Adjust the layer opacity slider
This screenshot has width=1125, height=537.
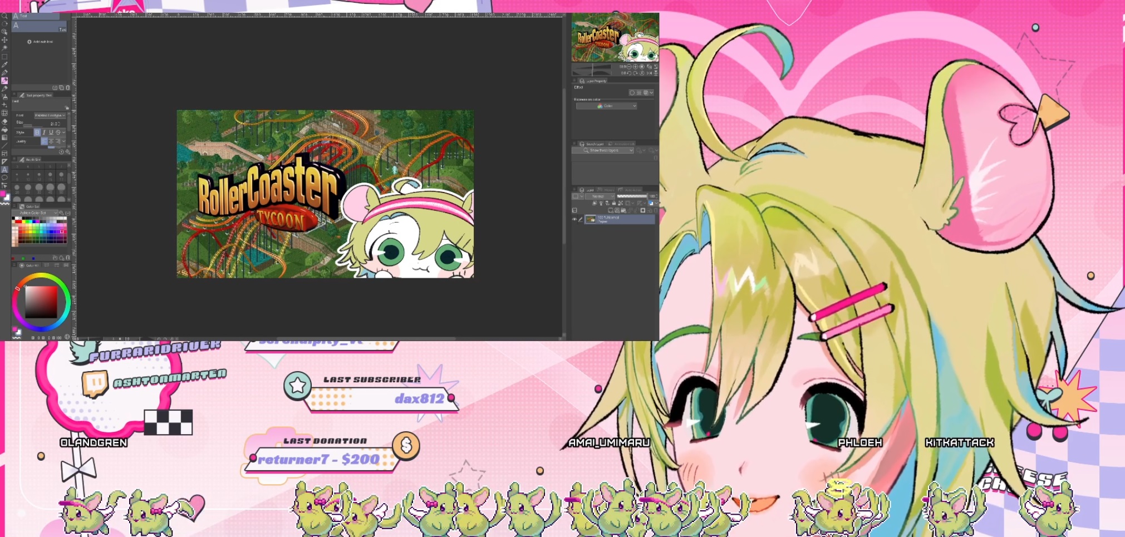pyautogui.click(x=632, y=196)
